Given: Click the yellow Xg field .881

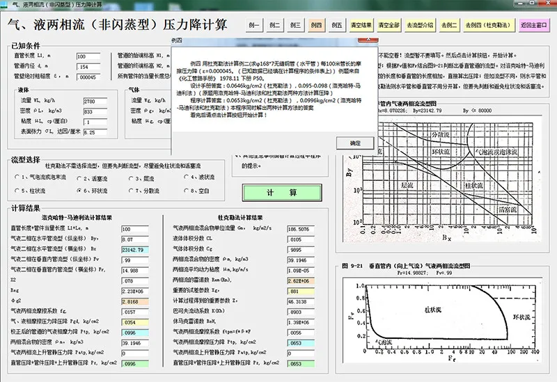Looking at the screenshot, I should pos(301,292).
